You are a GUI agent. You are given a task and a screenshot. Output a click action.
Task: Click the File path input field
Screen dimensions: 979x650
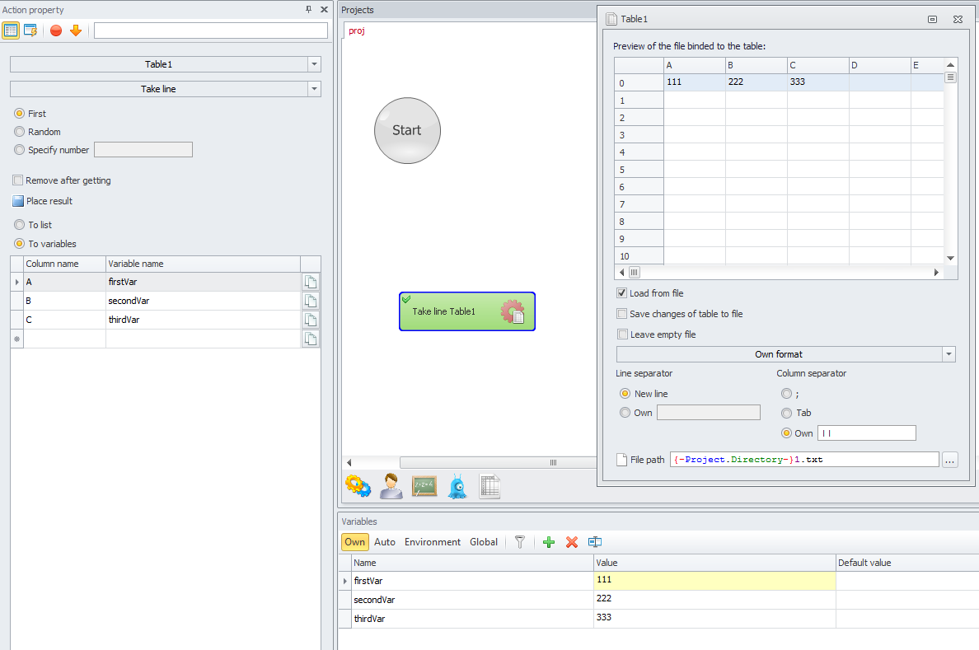804,460
